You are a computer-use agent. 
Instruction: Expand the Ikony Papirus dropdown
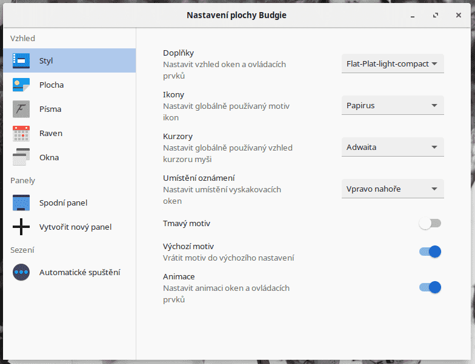coord(392,106)
